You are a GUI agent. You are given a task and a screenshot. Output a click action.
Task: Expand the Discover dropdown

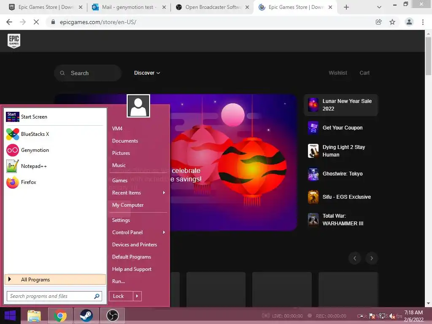(147, 73)
